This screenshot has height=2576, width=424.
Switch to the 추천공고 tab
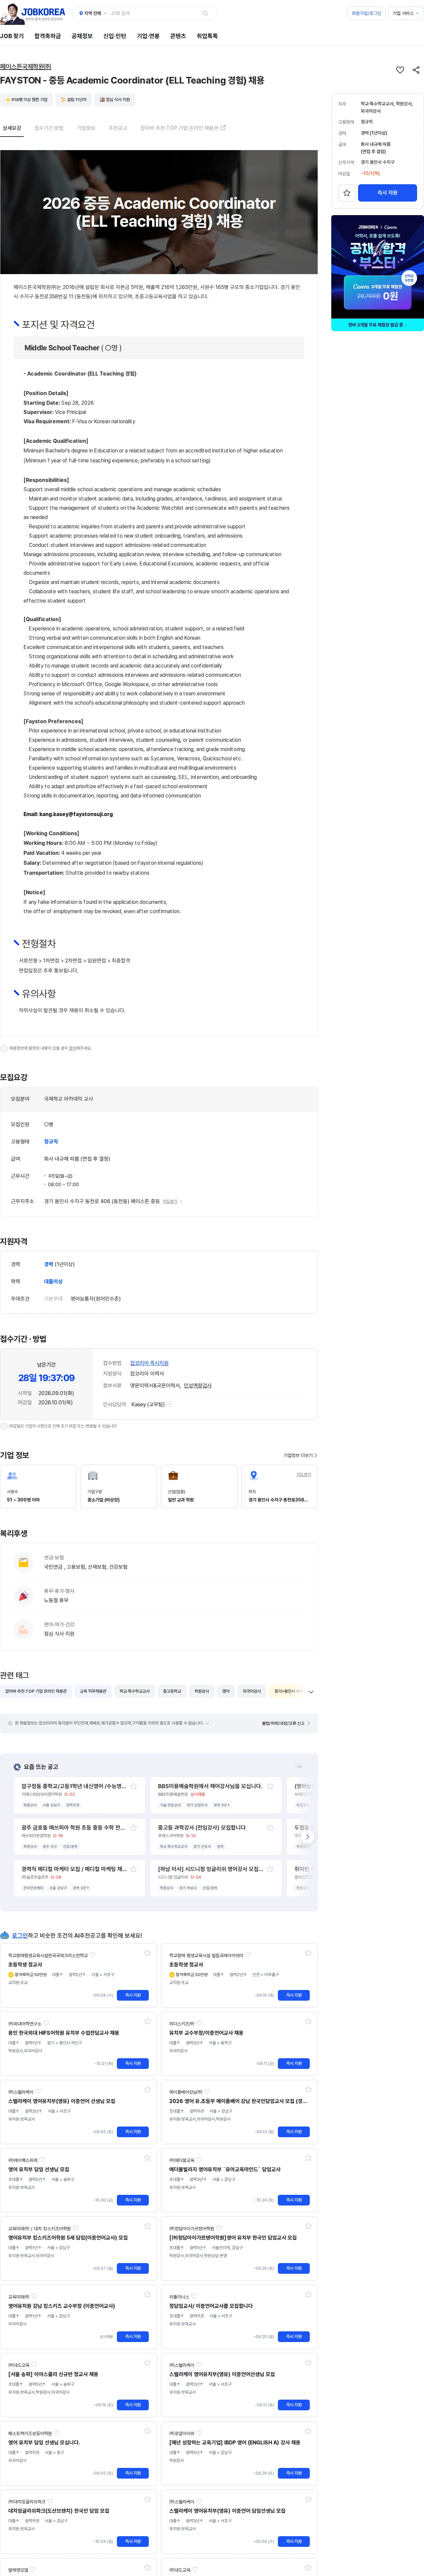pyautogui.click(x=118, y=128)
